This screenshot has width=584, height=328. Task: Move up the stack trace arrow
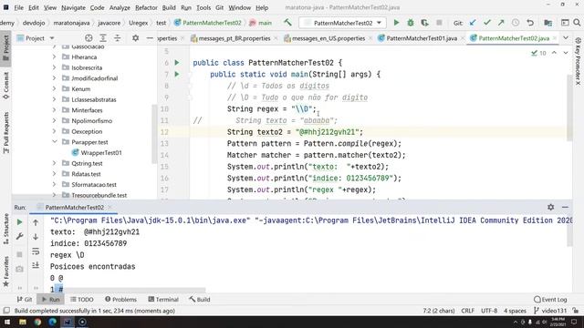click(x=36, y=222)
